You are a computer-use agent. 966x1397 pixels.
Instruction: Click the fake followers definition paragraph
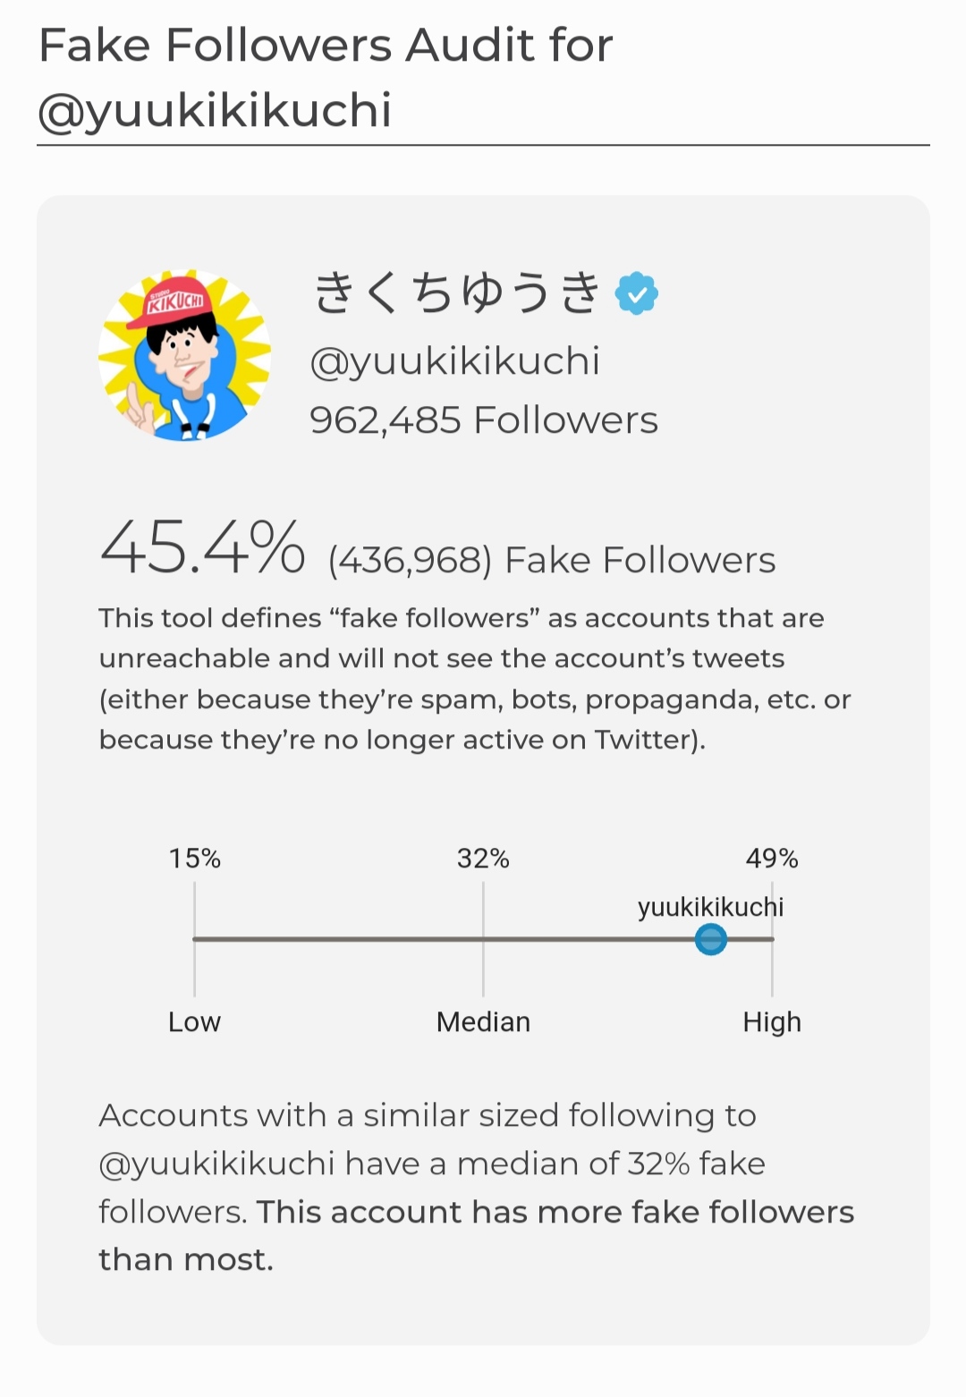click(x=474, y=679)
